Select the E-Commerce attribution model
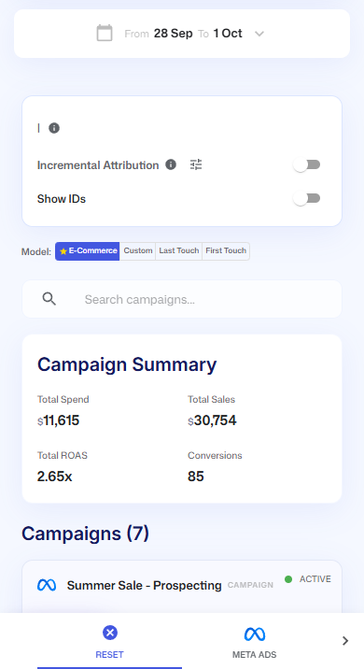 (x=88, y=251)
